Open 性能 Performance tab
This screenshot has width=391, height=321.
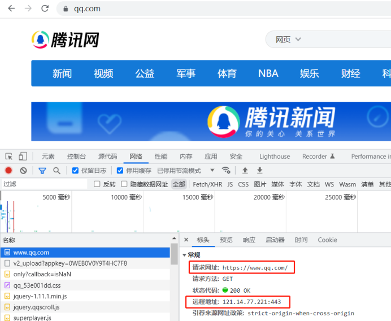(161, 157)
